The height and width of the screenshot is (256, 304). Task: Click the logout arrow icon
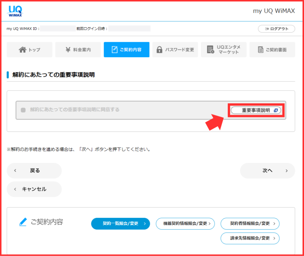tap(267, 29)
